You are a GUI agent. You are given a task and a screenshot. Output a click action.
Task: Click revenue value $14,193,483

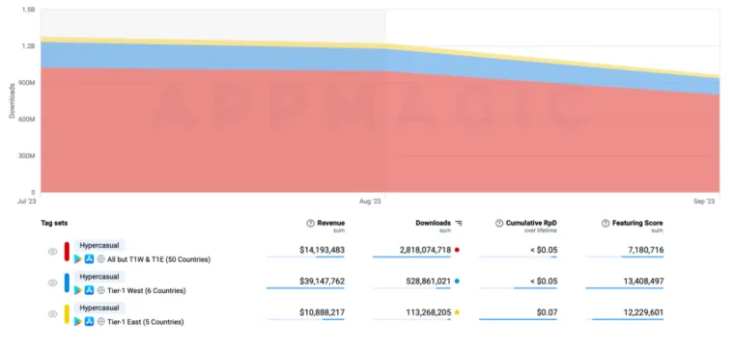pos(323,251)
